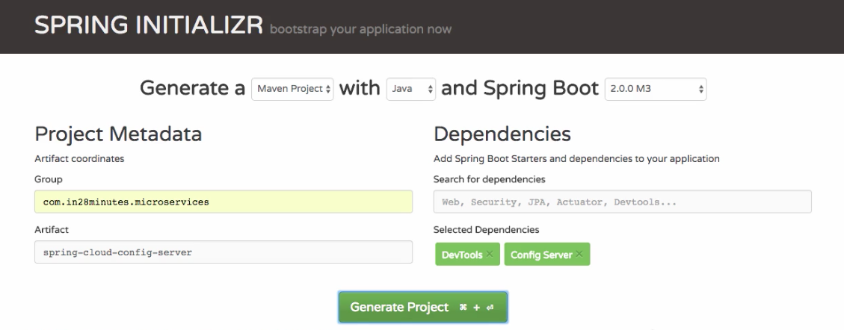Click the Group label

(x=49, y=179)
